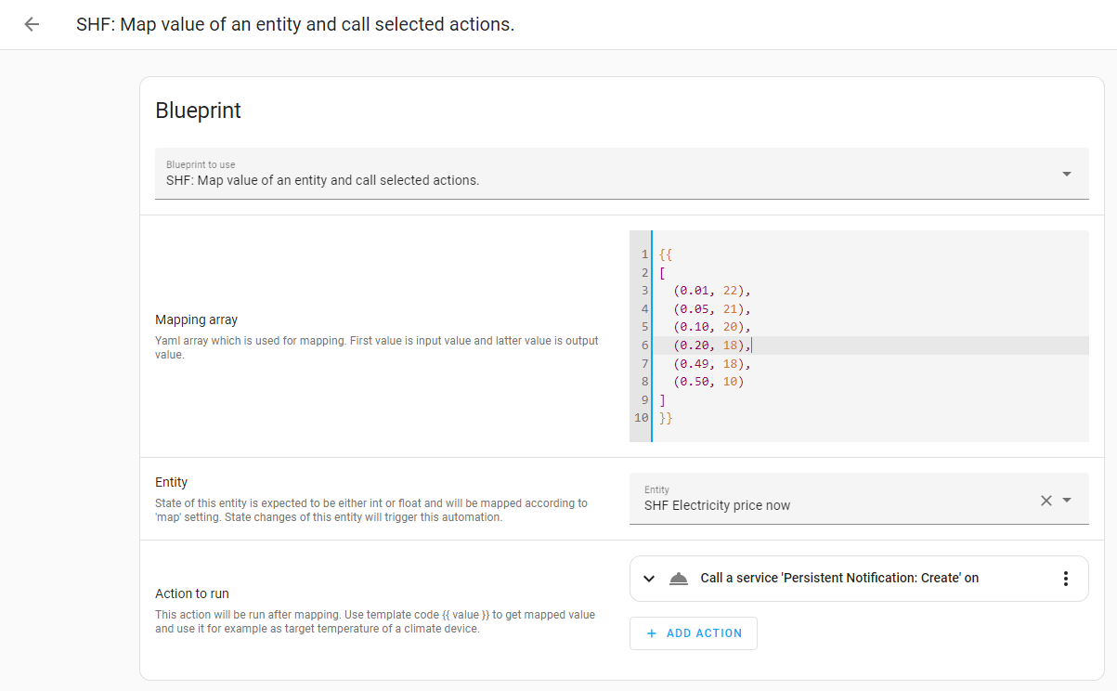Click the closing bracket ']' on line 9

(x=662, y=400)
